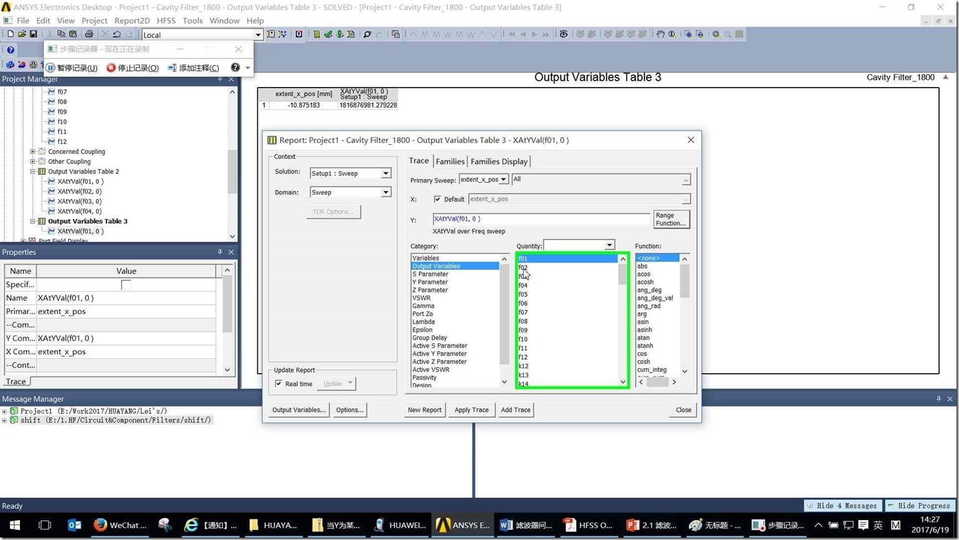Open the Domain dropdown

click(x=385, y=192)
